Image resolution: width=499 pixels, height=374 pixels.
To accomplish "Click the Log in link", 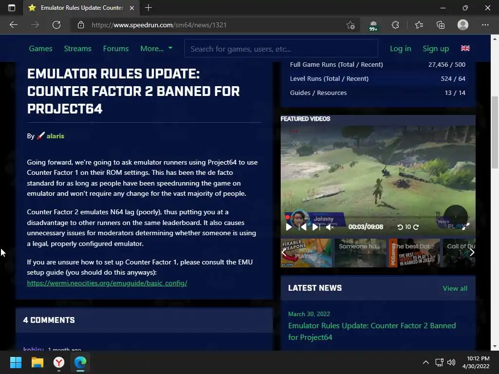I will [x=401, y=48].
